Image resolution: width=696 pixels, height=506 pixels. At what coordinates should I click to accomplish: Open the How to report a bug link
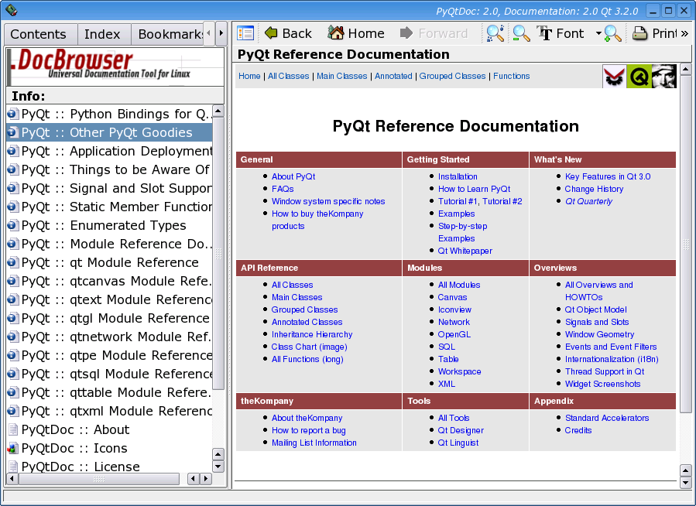click(308, 430)
